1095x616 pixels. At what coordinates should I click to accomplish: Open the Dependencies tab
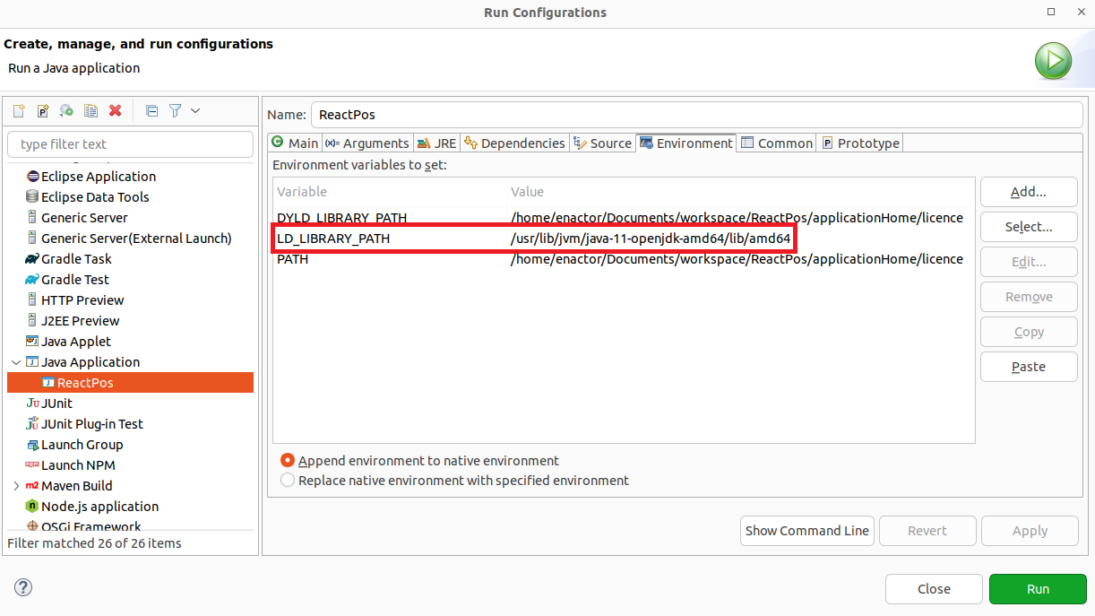(515, 143)
